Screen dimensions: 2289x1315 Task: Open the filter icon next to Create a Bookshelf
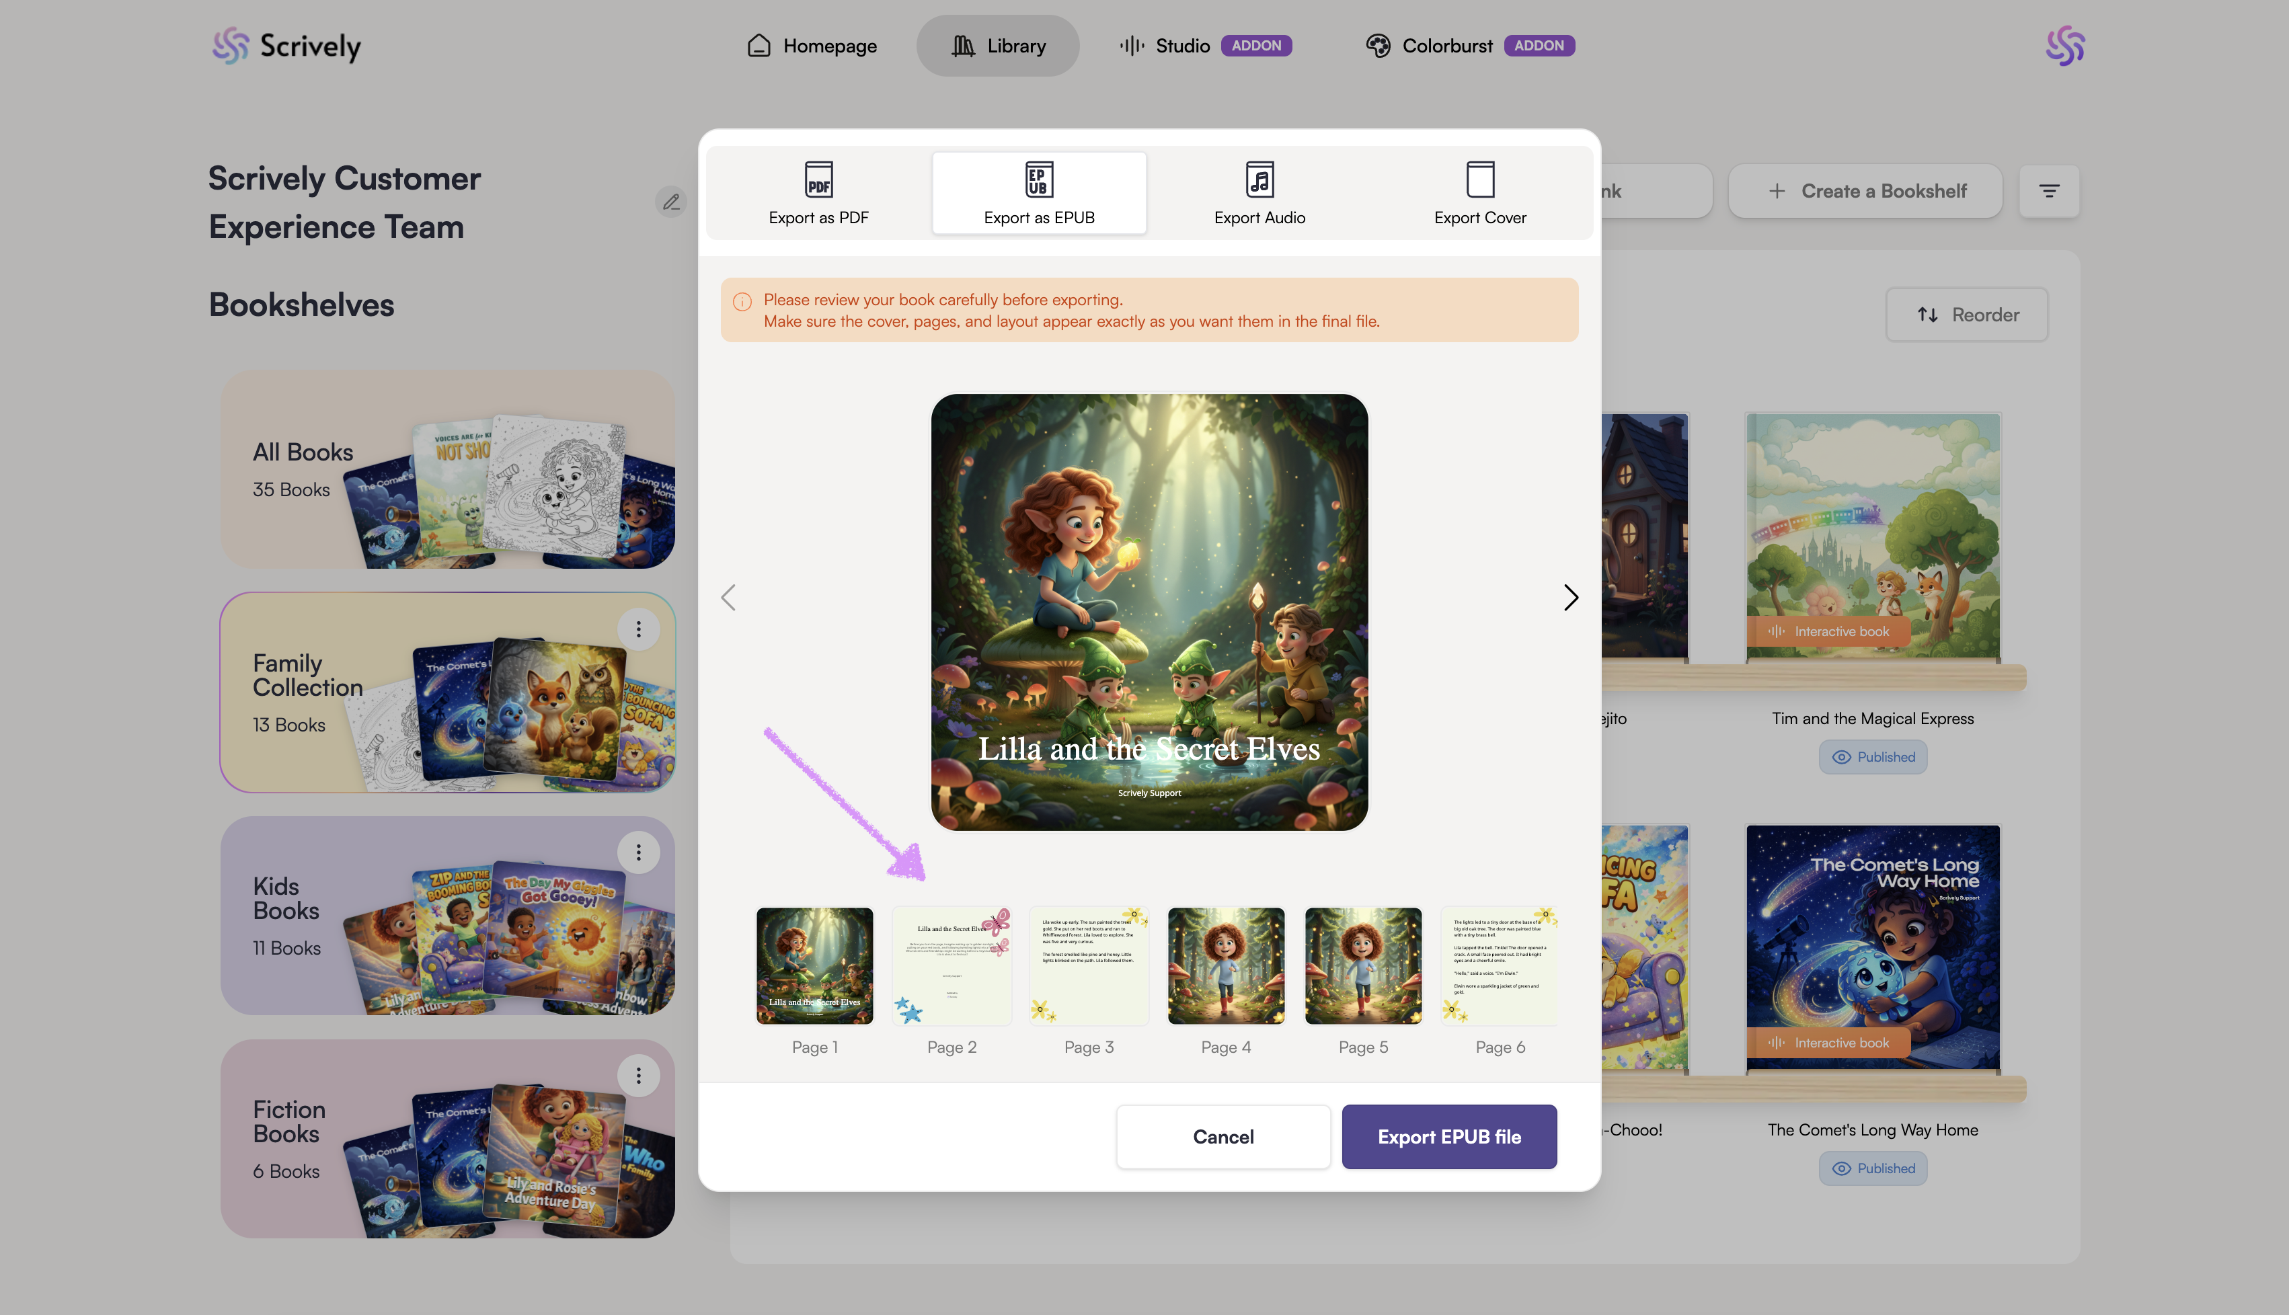(2049, 190)
